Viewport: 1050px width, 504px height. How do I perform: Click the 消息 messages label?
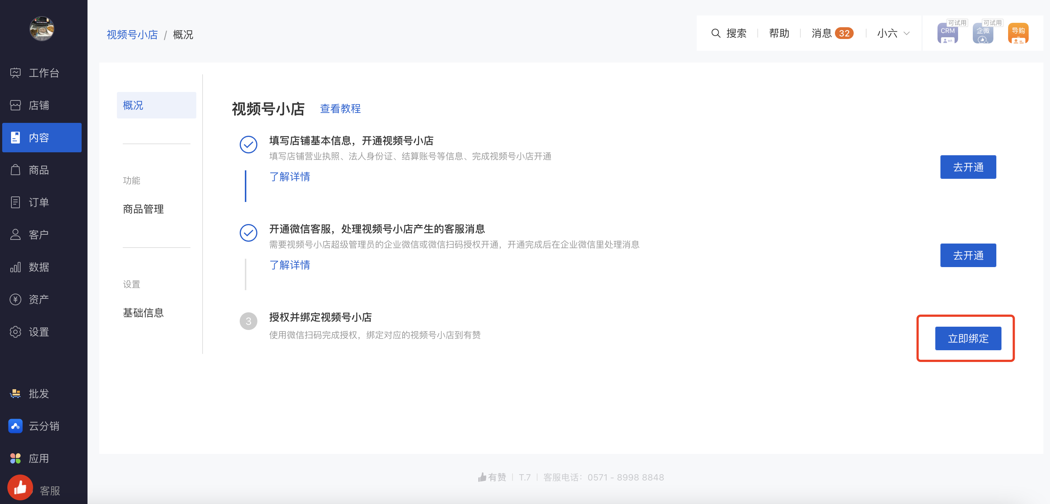pyautogui.click(x=821, y=33)
